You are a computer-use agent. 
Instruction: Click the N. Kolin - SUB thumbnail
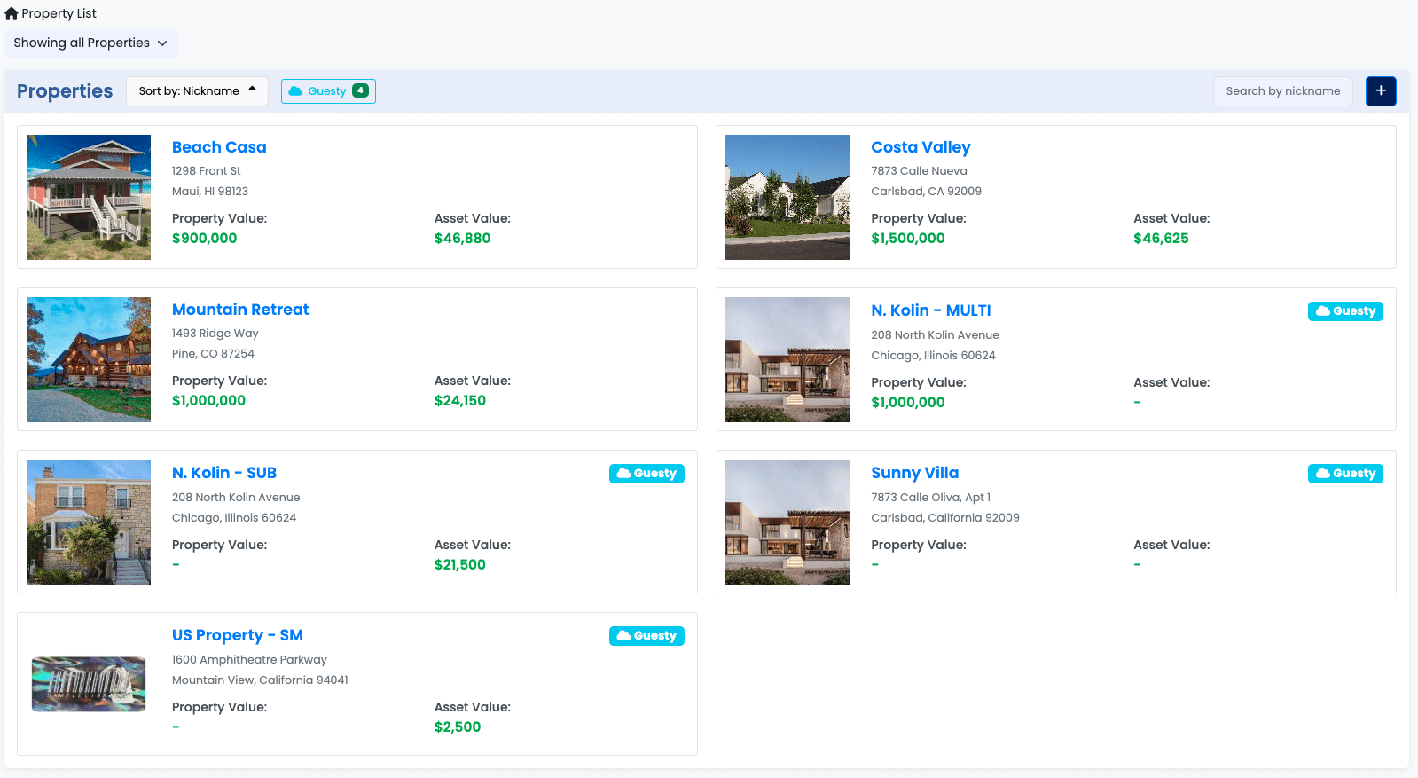[x=89, y=522]
